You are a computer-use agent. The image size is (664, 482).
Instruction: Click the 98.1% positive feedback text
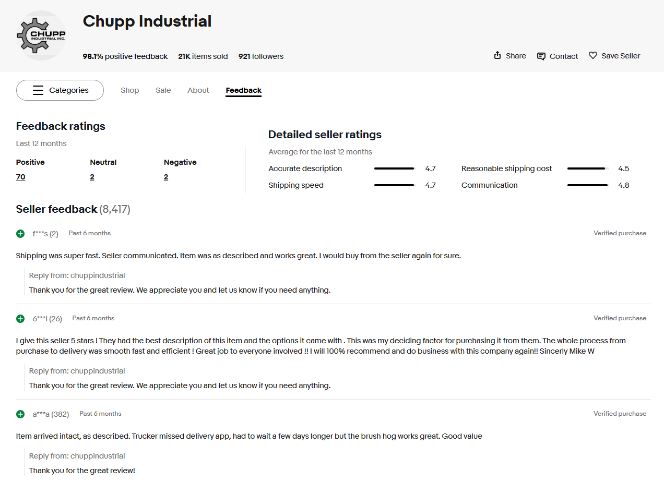click(125, 56)
